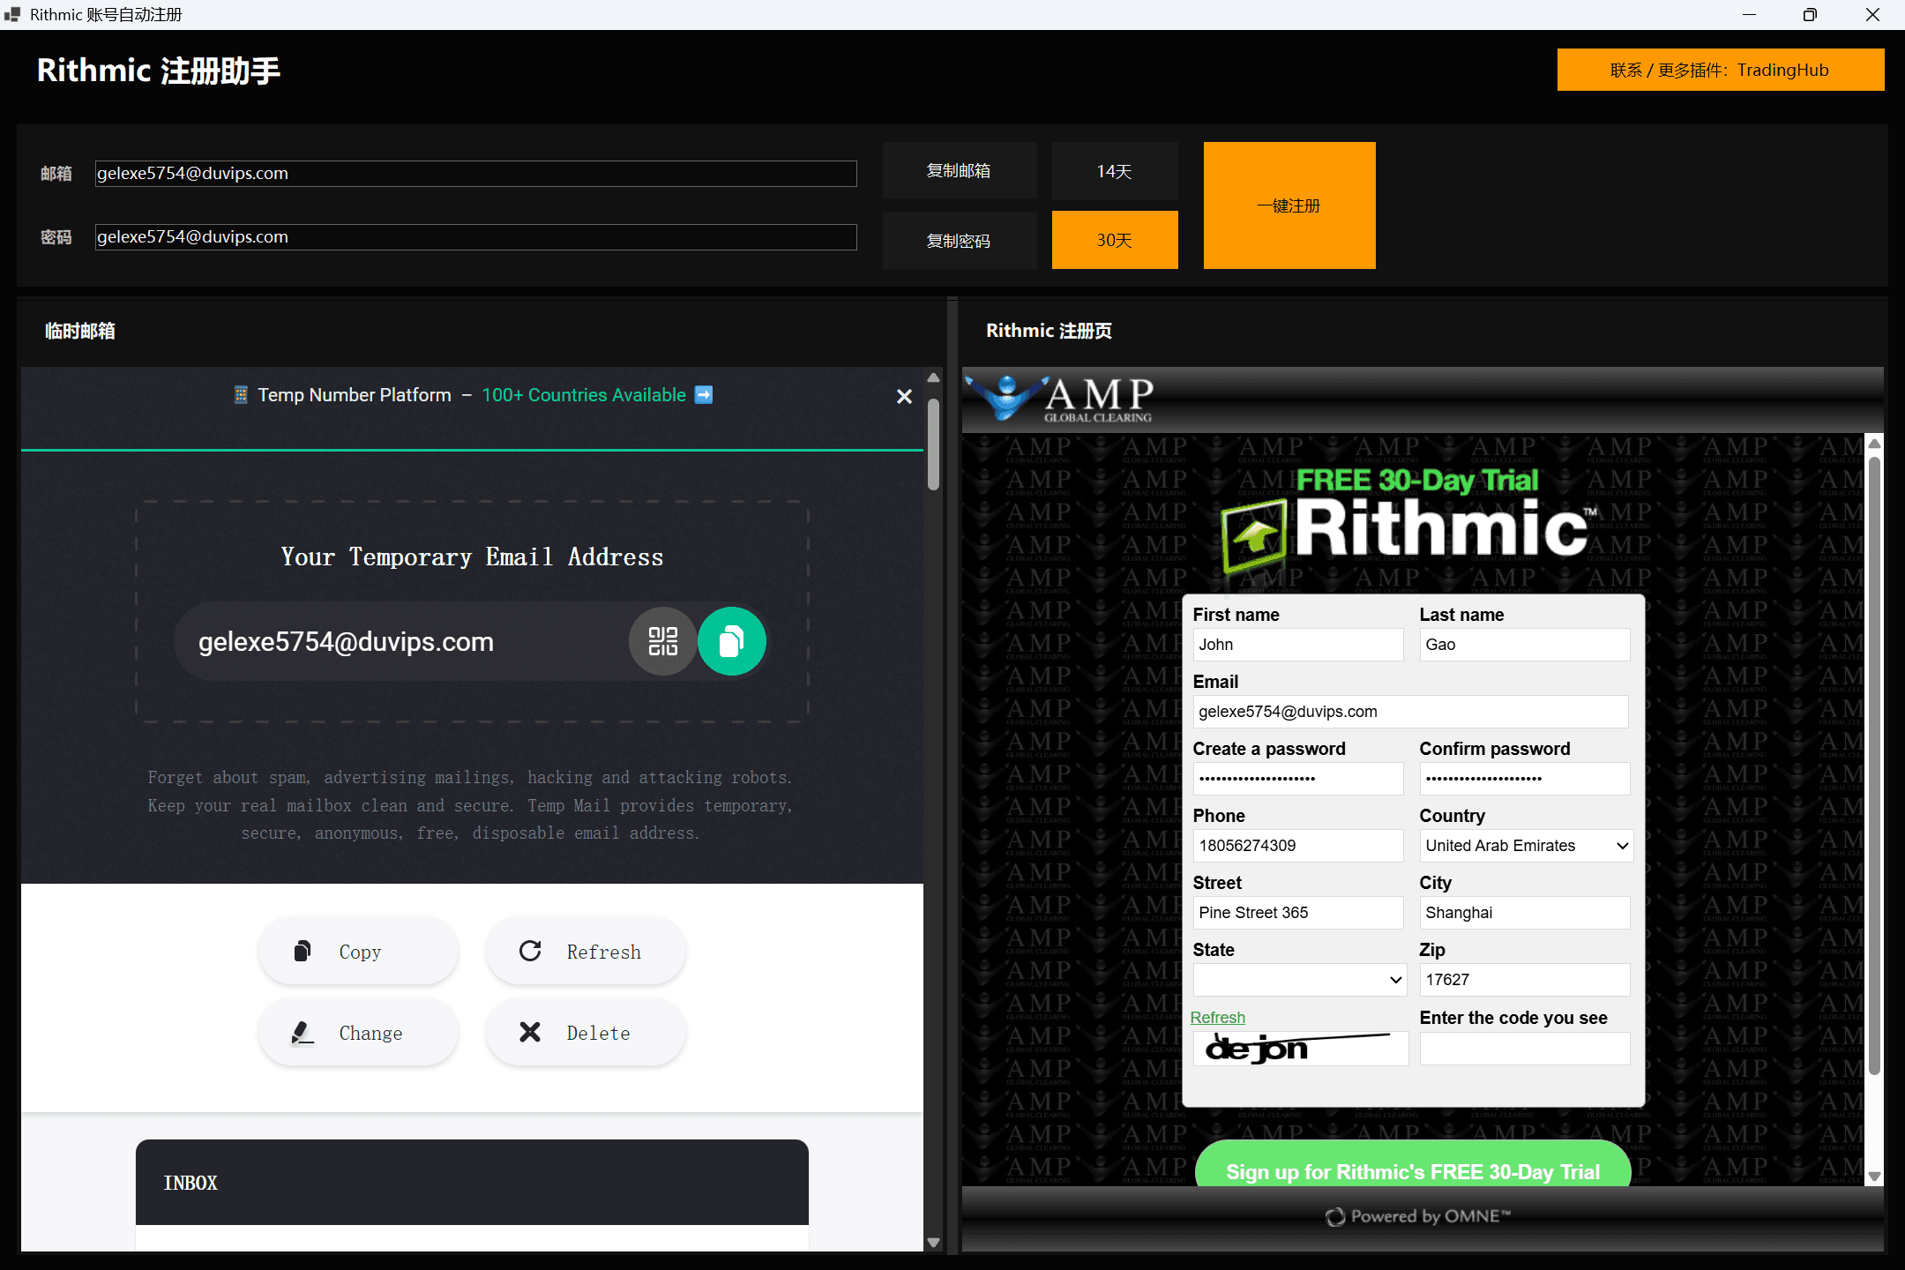Click the Powered by OMNE footer
1905x1270 pixels.
1418,1216
